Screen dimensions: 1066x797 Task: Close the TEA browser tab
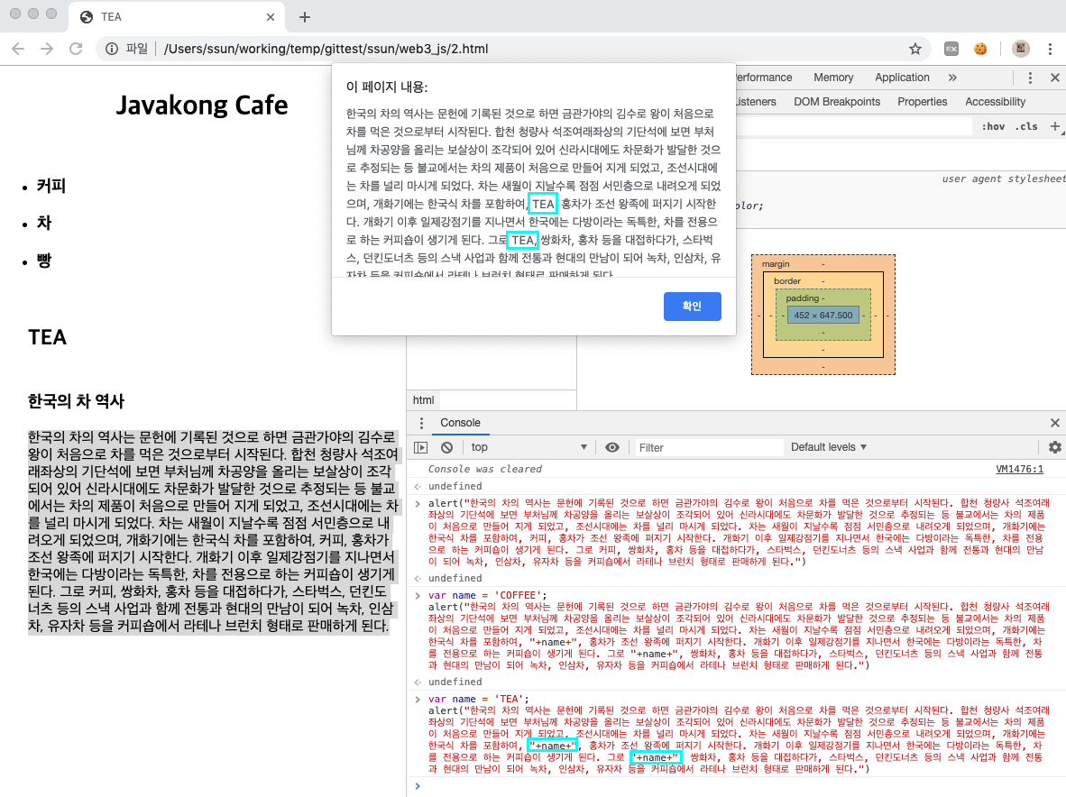click(271, 17)
